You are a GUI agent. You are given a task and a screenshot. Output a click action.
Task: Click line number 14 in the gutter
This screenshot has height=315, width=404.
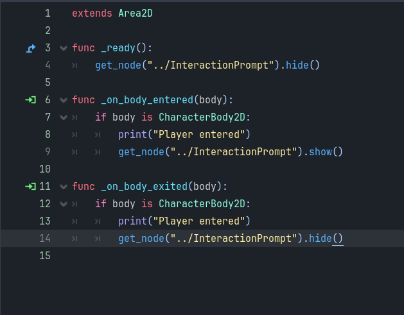[45, 239]
